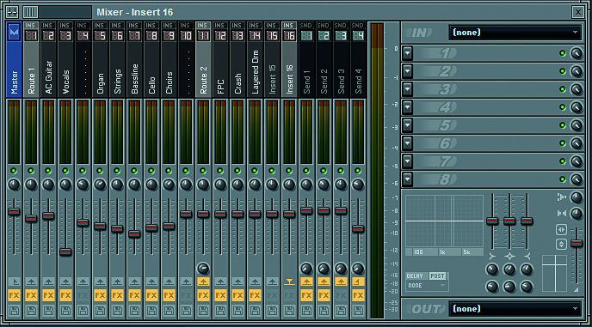Open the IN input source dropdown
This screenshot has height=327, width=592.
coord(515,33)
